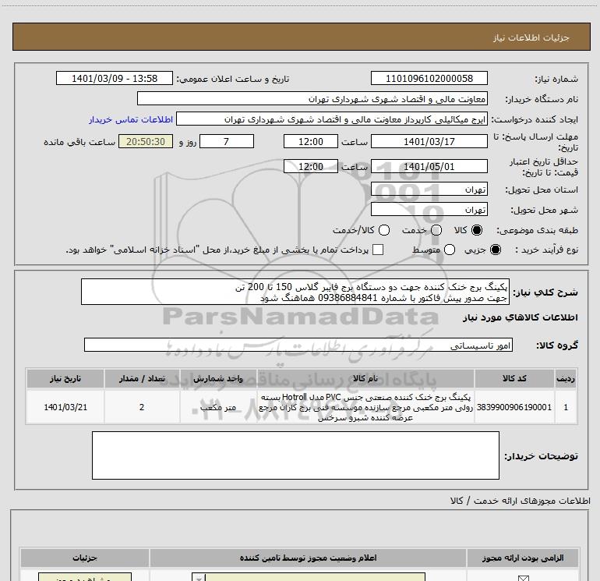600x581 pixels.
Task: Click column header ردیف
Action: click(566, 378)
